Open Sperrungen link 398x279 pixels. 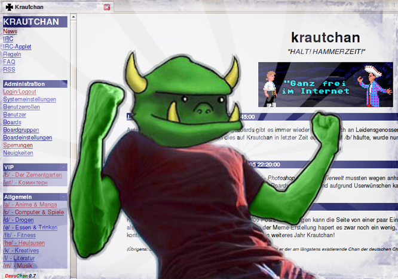18,145
